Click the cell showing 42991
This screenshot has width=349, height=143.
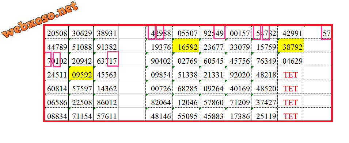pyautogui.click(x=291, y=32)
